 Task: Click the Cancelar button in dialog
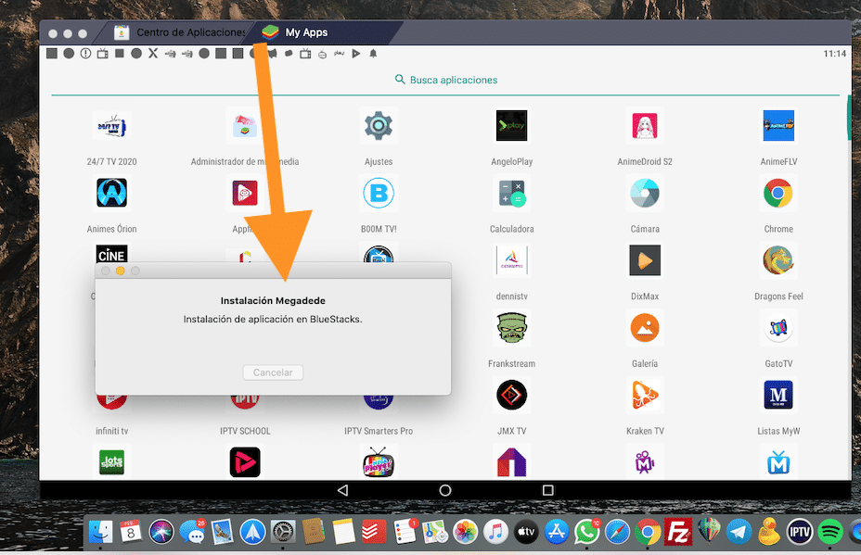coord(273,372)
